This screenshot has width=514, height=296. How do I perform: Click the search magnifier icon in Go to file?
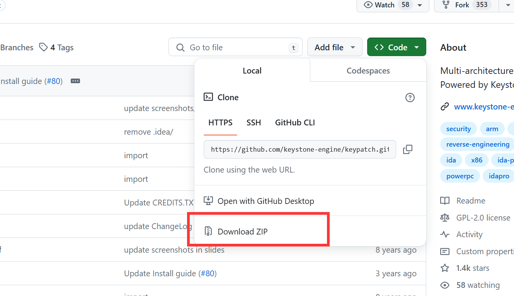(x=180, y=48)
